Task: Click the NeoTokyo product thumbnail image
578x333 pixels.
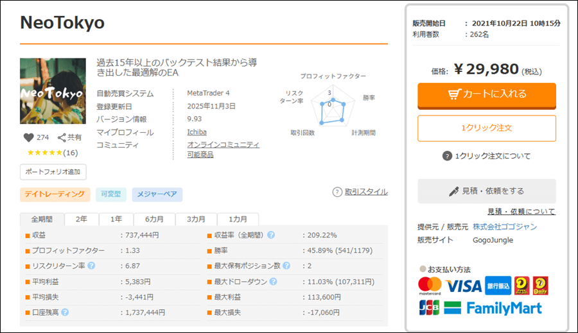Action: pyautogui.click(x=53, y=91)
